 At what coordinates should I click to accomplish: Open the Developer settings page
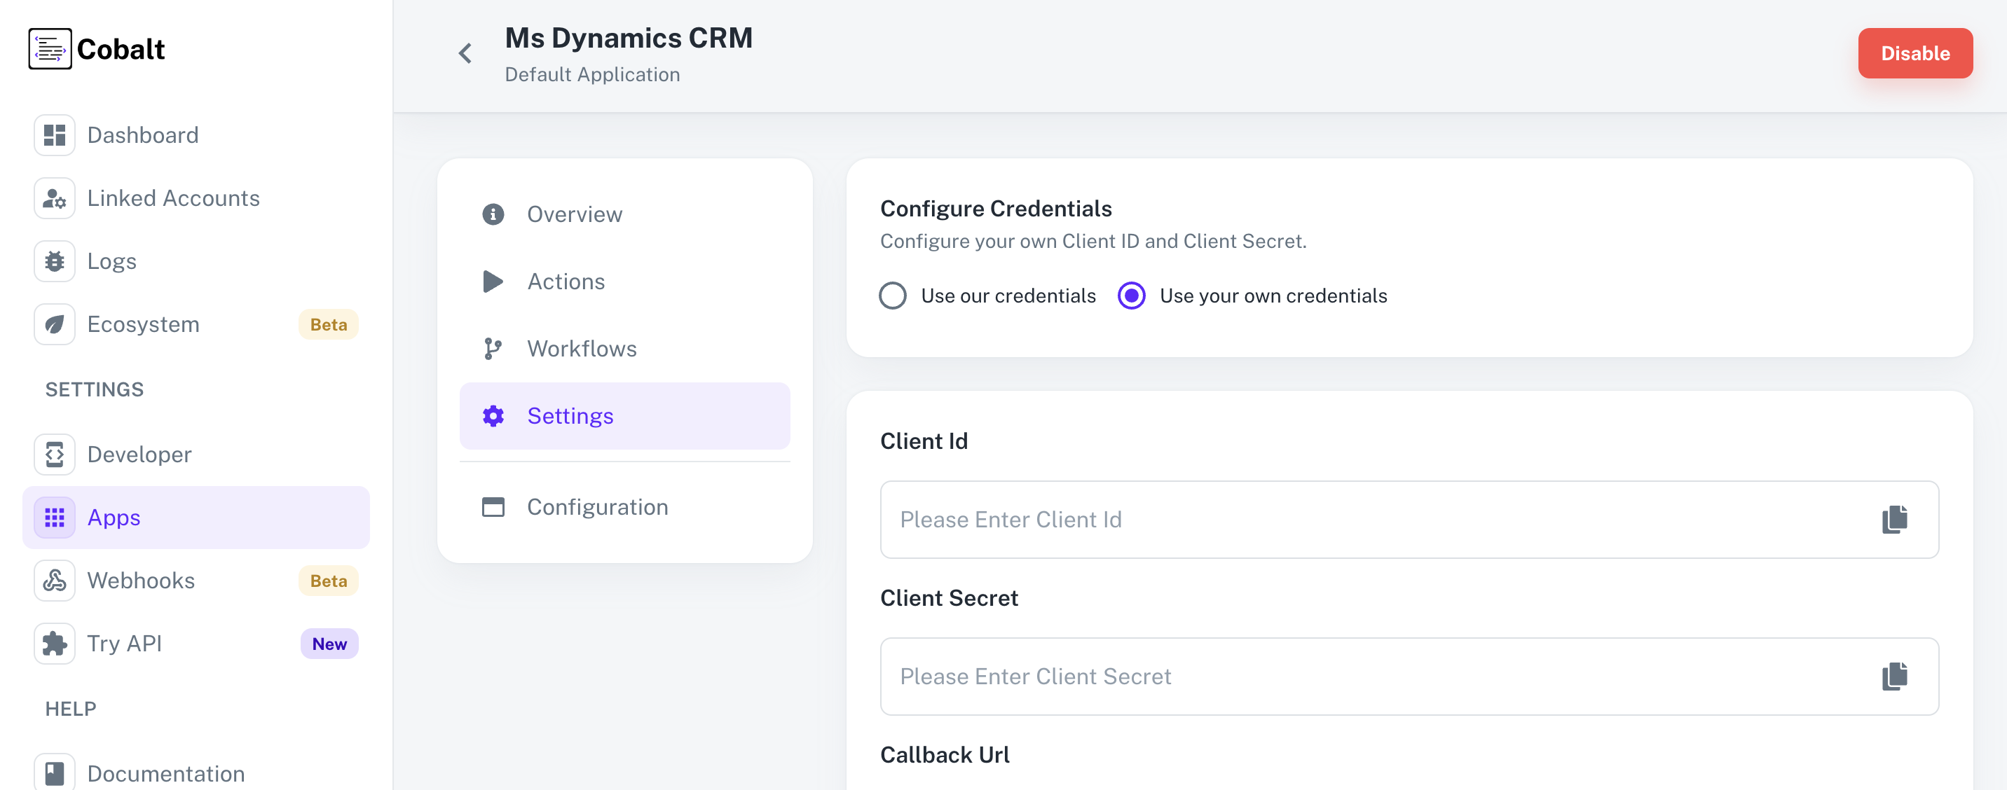tap(139, 454)
